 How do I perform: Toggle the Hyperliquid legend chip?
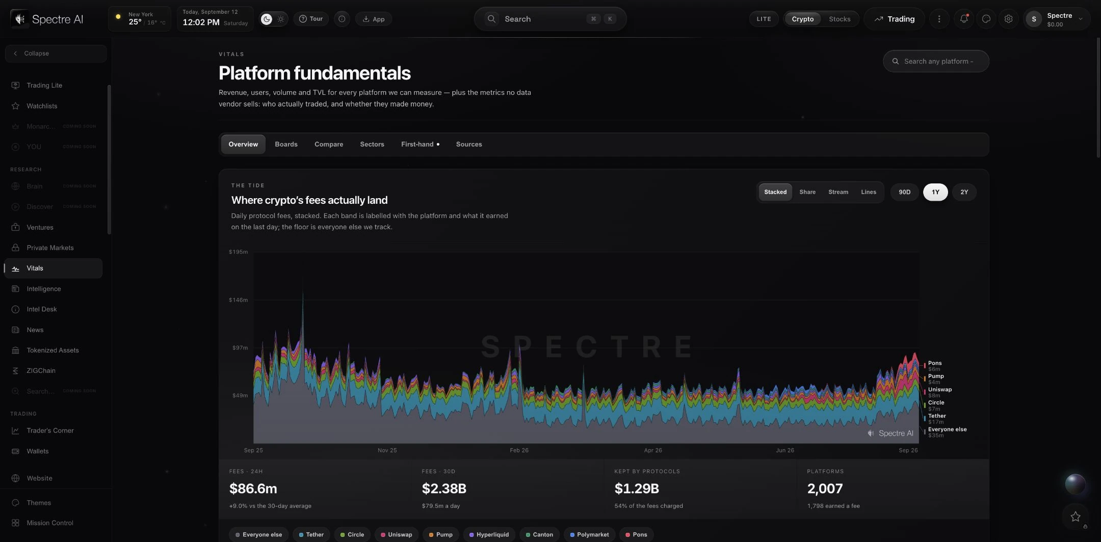pos(489,534)
